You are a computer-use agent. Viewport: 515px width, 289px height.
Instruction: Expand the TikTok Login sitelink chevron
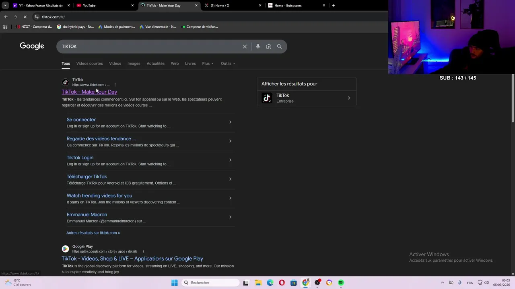[x=230, y=160]
